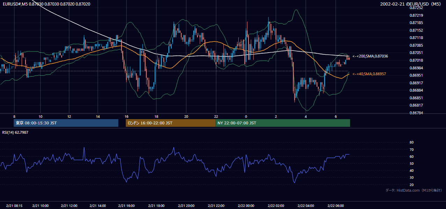This screenshot has width=446, height=209.
Task: Click the 2/22 00:00 time label
Action: [x=246, y=206]
